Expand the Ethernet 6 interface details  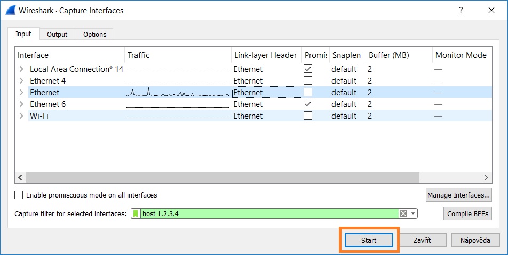(x=21, y=104)
